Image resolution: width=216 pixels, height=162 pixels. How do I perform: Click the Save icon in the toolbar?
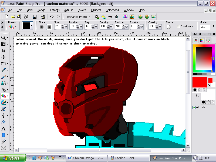(x=35, y=16)
